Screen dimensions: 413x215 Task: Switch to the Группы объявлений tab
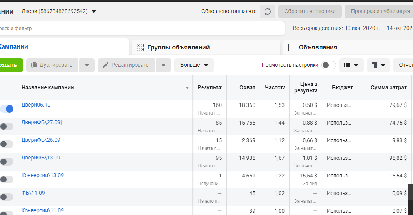pos(206,48)
